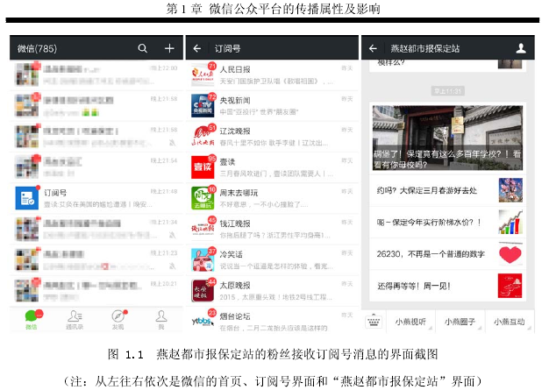Open 辽沈晚报 account logo
The height and width of the screenshot is (390, 549).
pos(203,137)
